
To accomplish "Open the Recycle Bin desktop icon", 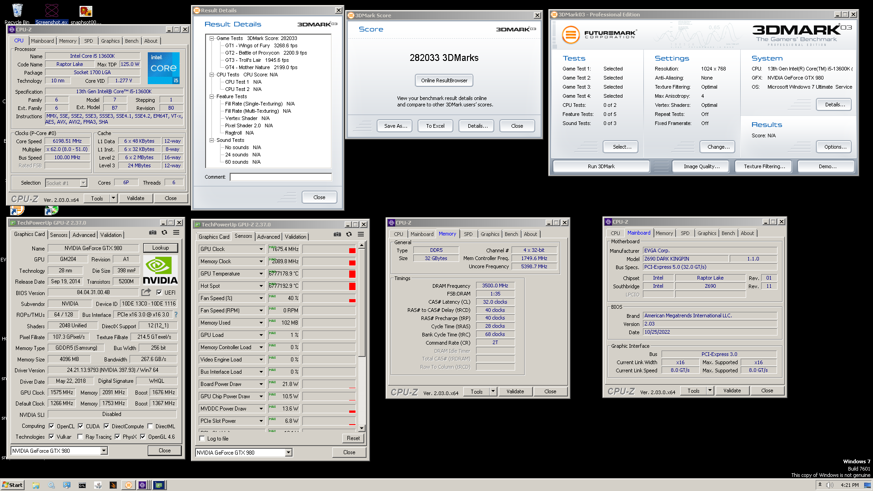I will (x=17, y=13).
